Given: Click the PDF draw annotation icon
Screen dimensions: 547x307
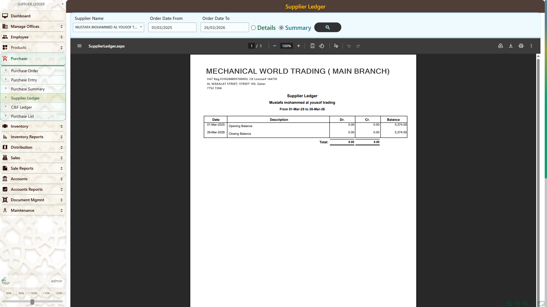Looking at the screenshot, I should (336, 46).
